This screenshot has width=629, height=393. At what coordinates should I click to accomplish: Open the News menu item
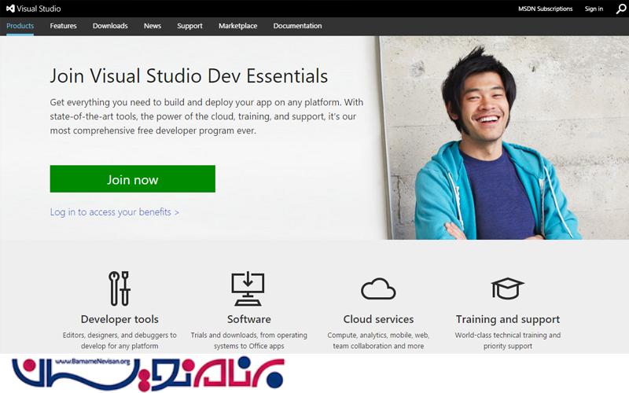pyautogui.click(x=153, y=26)
